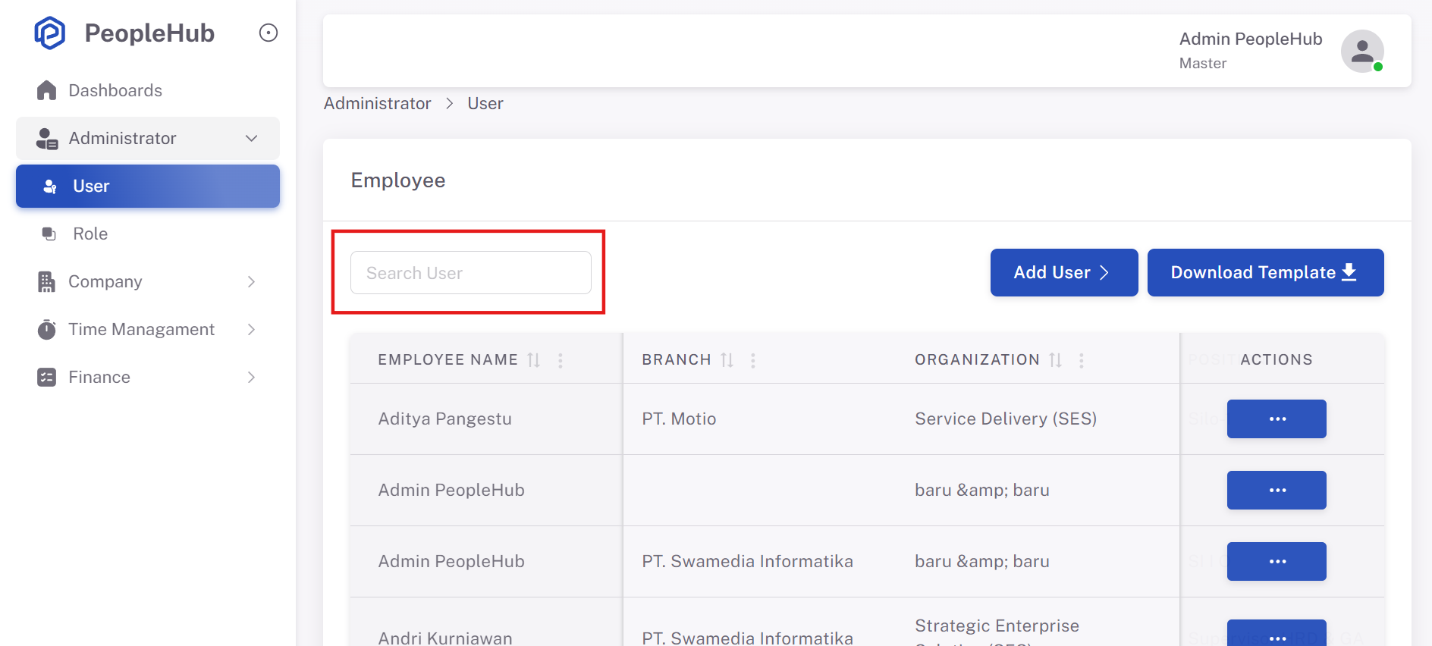The height and width of the screenshot is (646, 1432).
Task: Toggle the sidebar pin circle icon
Action: coord(268,33)
